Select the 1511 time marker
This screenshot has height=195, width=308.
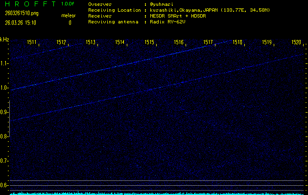point(32,43)
